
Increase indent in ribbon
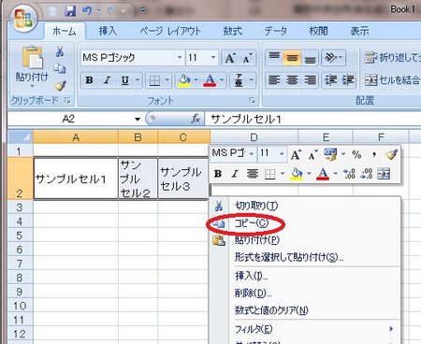tap(348, 80)
